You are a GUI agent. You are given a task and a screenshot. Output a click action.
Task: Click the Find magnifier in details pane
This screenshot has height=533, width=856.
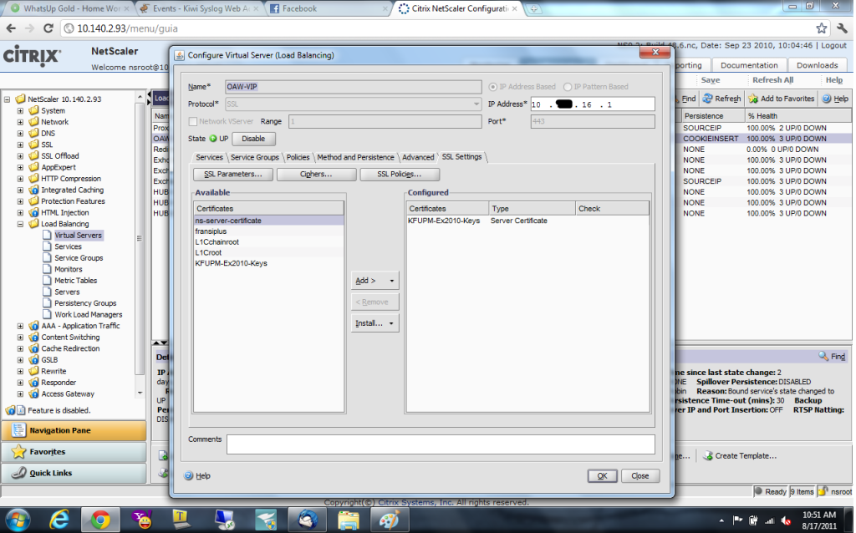point(823,356)
